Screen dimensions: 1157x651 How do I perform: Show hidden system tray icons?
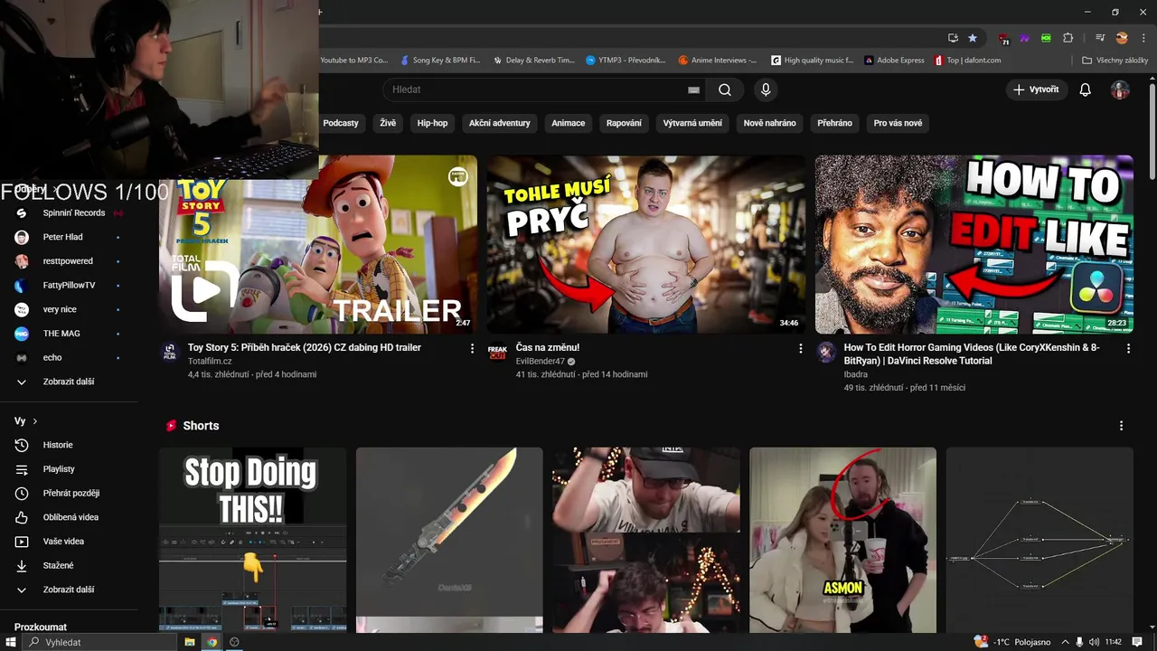point(1065,642)
